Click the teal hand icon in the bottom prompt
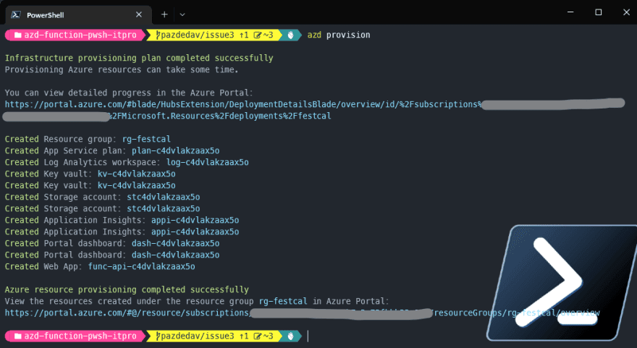637x348 pixels. tap(290, 336)
